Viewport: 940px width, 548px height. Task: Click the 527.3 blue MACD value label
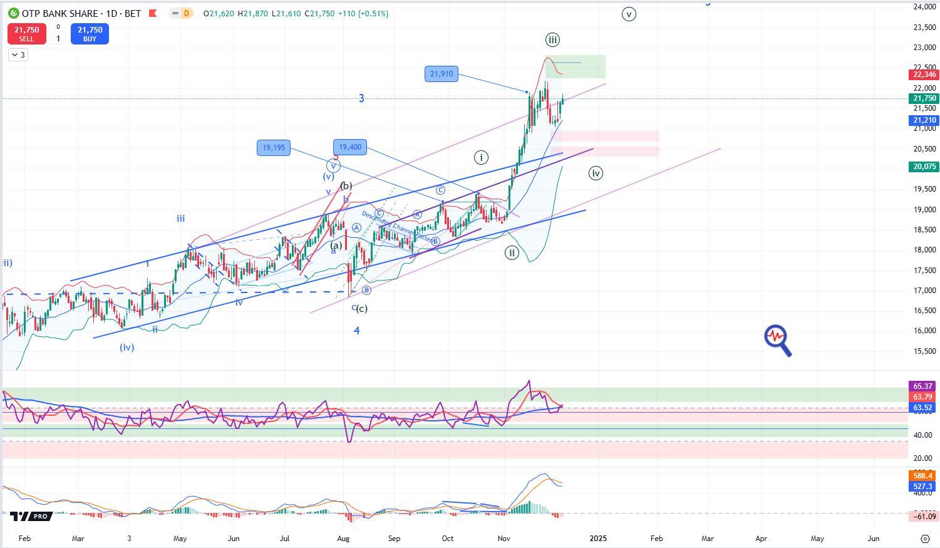pyautogui.click(x=923, y=487)
